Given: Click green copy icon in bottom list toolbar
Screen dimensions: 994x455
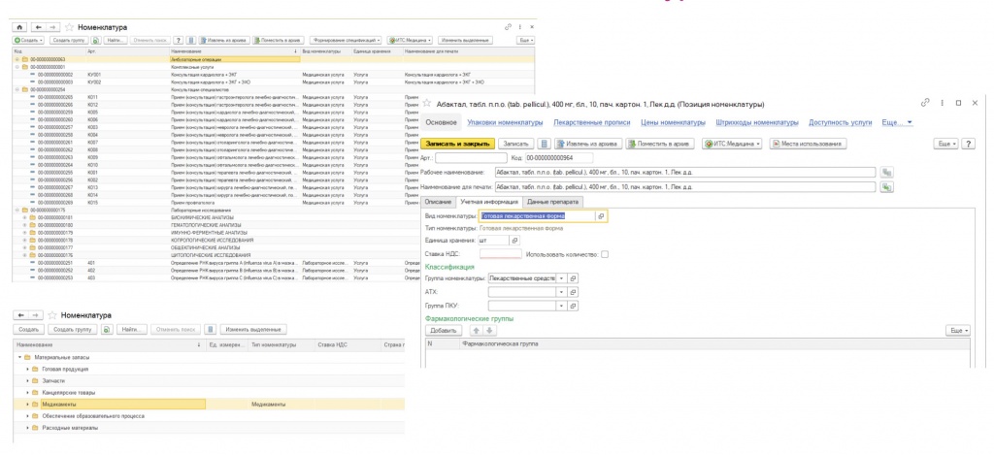Looking at the screenshot, I should coord(107,330).
